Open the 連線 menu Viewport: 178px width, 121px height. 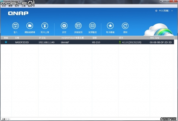[x=10, y=6]
